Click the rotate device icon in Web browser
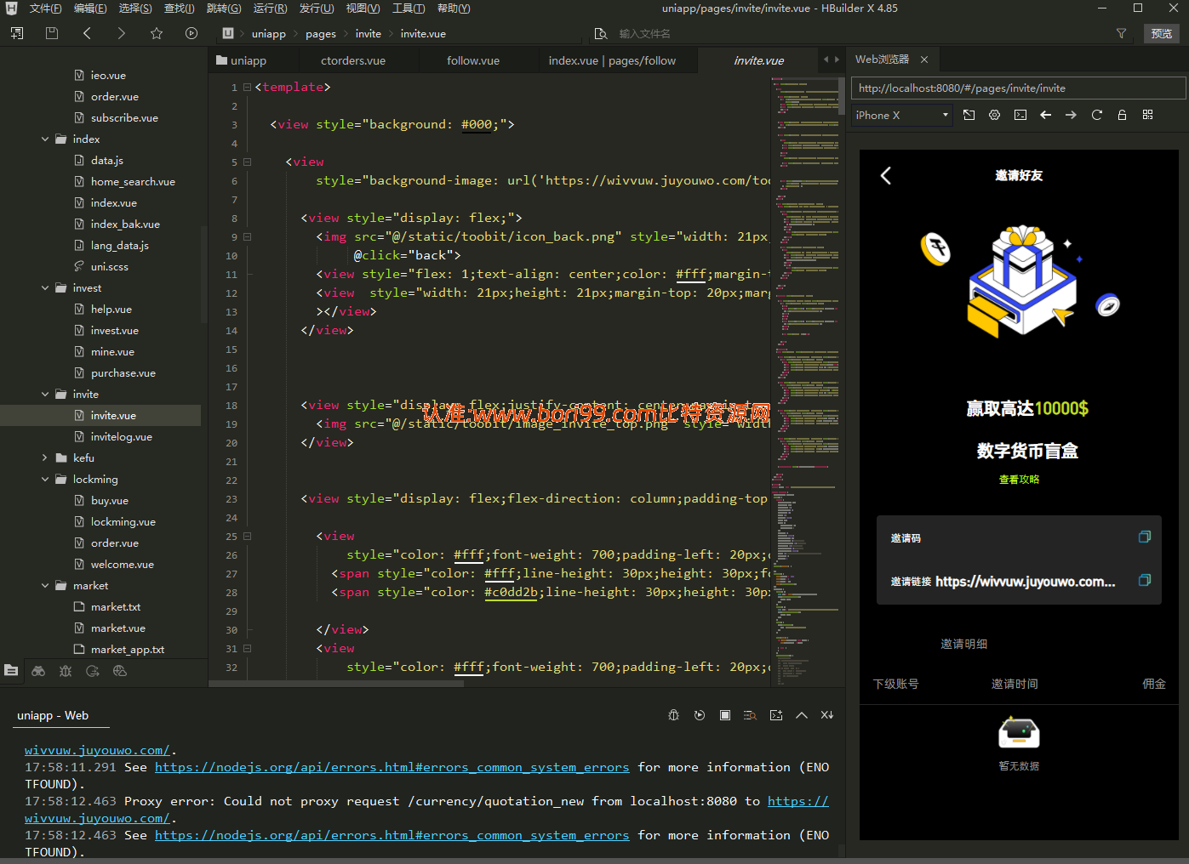 (969, 115)
